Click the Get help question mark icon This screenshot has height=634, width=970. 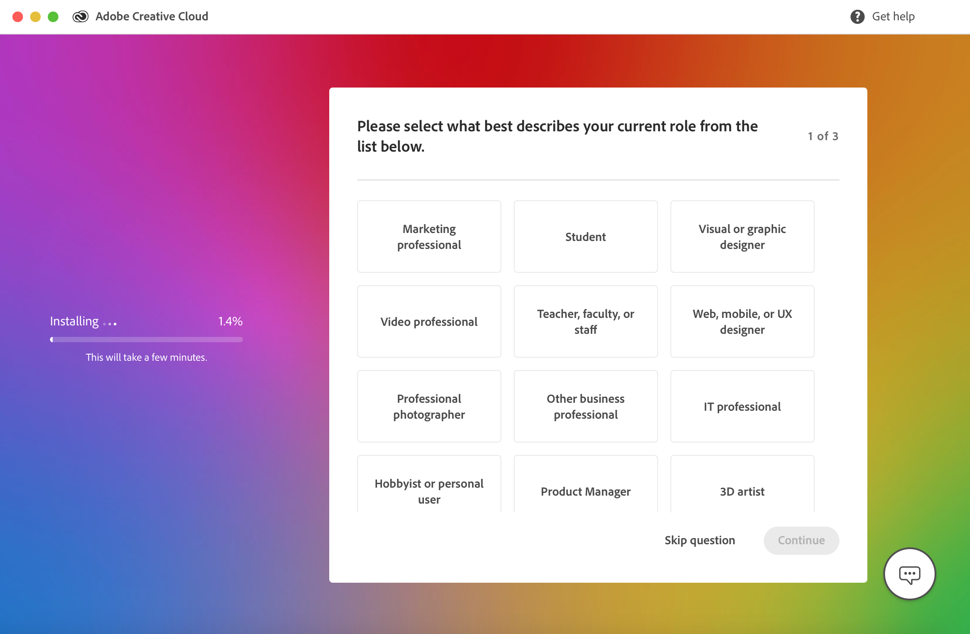[857, 17]
